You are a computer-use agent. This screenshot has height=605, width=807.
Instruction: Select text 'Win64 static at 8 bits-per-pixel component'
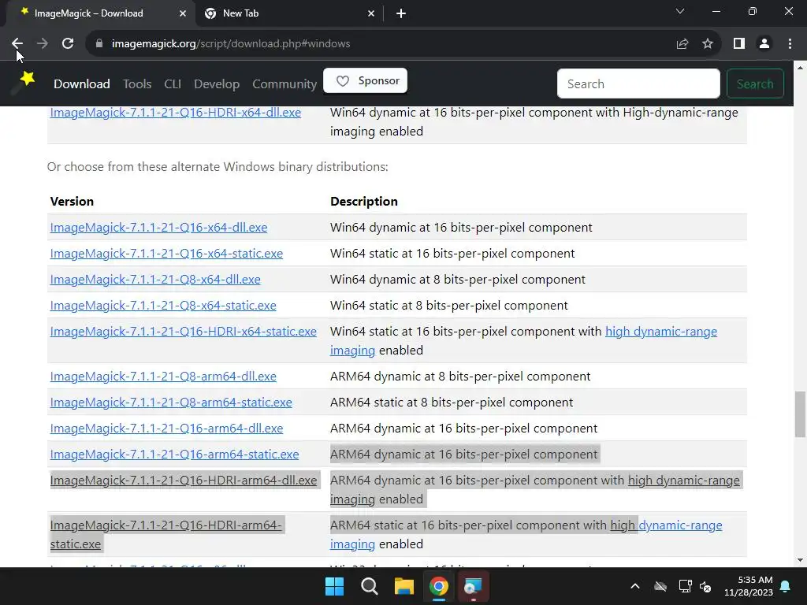(448, 306)
